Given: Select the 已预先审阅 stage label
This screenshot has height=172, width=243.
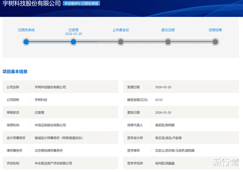Looking at the screenshot, I should (x=26, y=30).
